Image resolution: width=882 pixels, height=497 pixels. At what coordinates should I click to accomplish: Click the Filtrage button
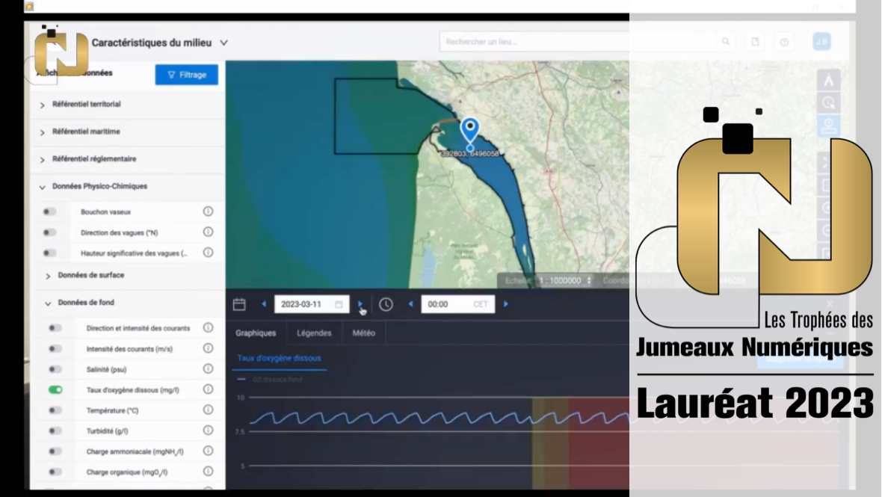(186, 75)
